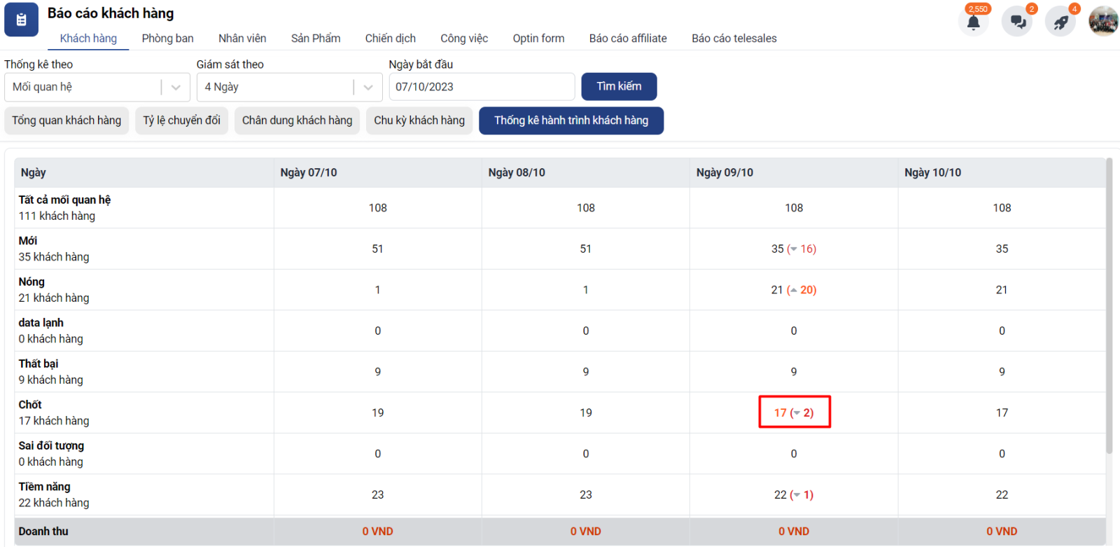This screenshot has width=1120, height=547.
Task: Expand the 'Mối quan hệ' dropdown
Action: coord(176,88)
